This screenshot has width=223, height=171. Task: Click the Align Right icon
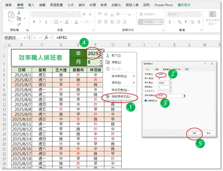pyautogui.click(x=112, y=22)
